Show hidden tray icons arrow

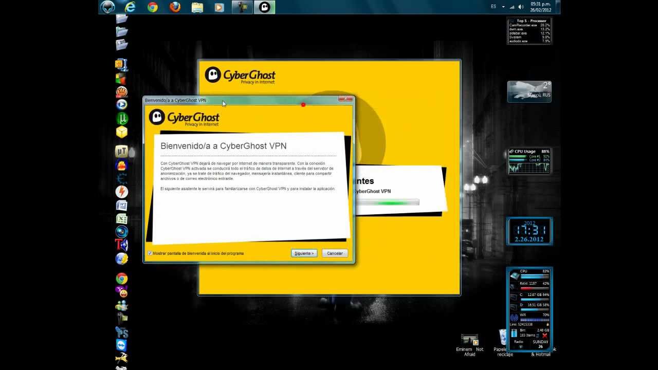pyautogui.click(x=503, y=7)
